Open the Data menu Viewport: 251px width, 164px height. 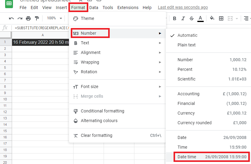(94, 8)
